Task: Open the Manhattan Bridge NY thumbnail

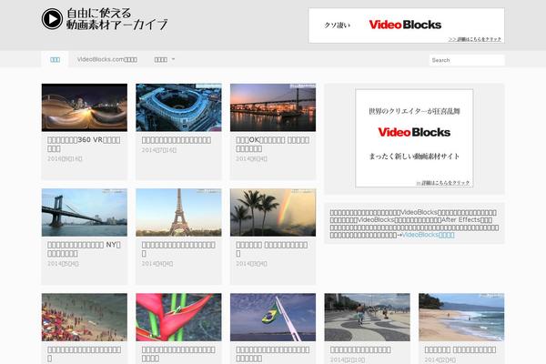Action: tap(85, 212)
